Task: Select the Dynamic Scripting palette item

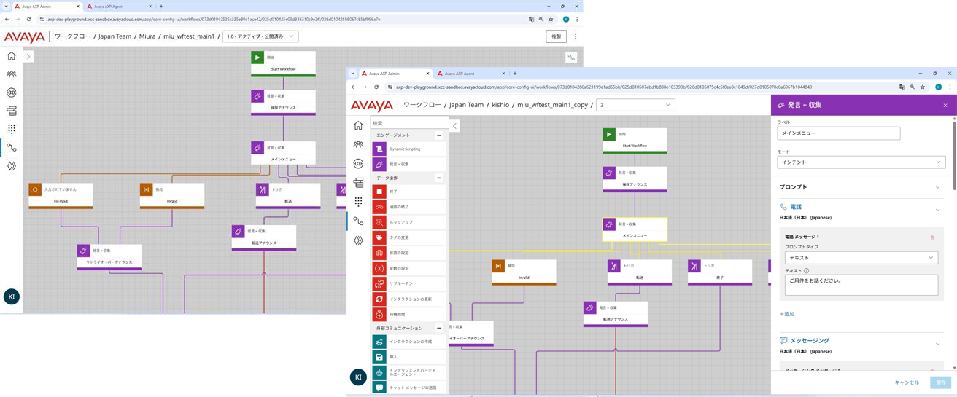Action: coord(379,149)
